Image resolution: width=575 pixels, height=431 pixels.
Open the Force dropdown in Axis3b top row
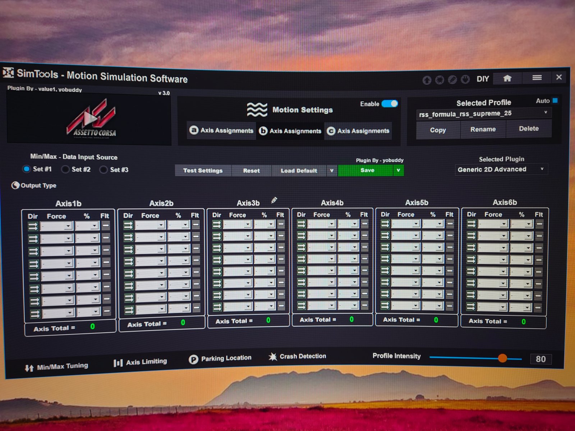pos(237,224)
